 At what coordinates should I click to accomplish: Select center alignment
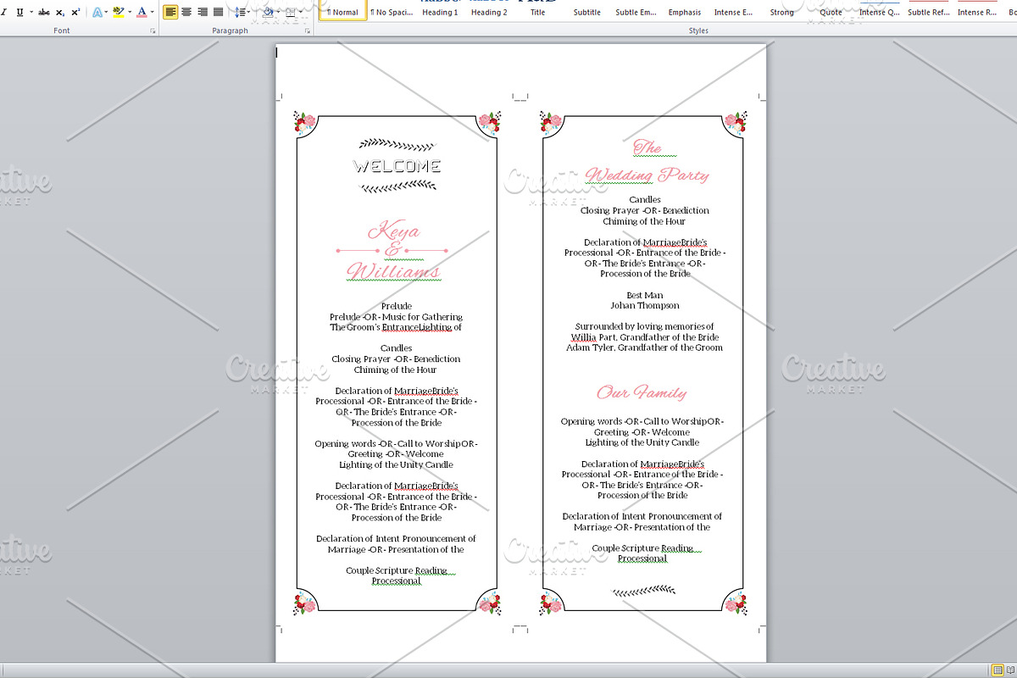tap(186, 12)
